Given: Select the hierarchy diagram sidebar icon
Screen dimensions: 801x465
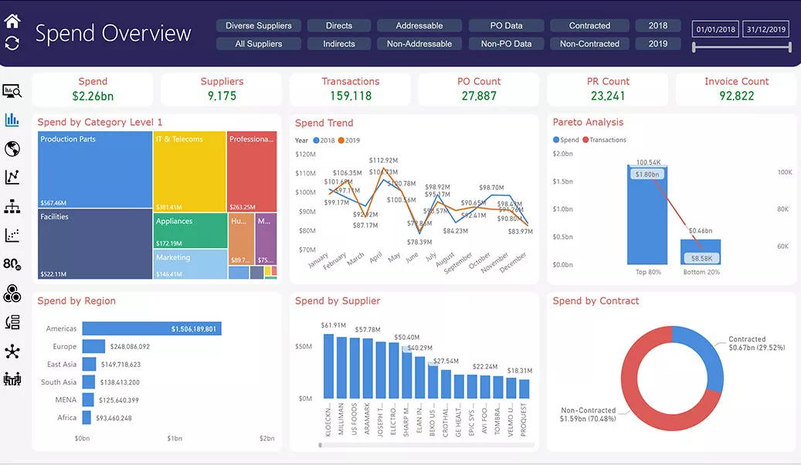Looking at the screenshot, I should tap(12, 206).
